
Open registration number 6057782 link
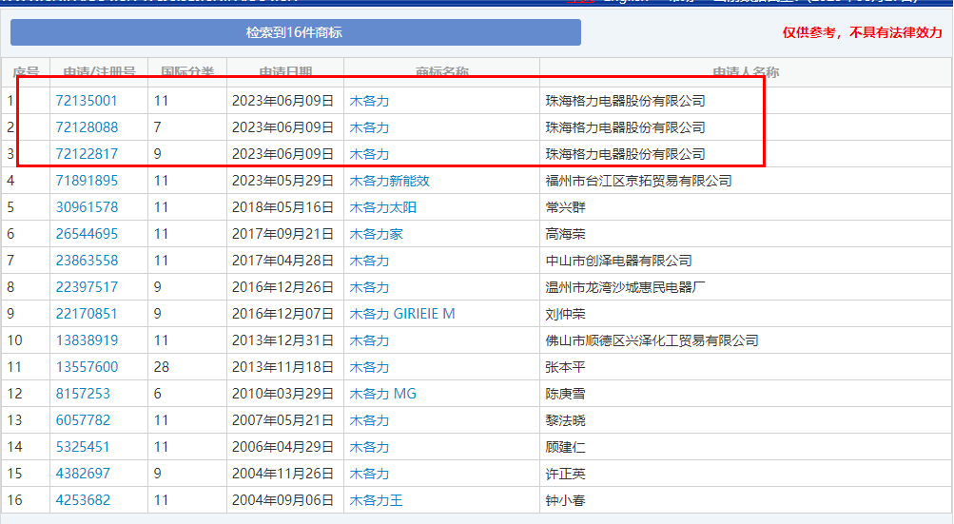[x=83, y=420]
